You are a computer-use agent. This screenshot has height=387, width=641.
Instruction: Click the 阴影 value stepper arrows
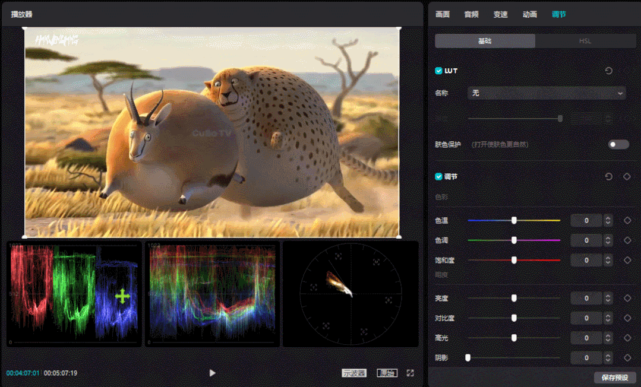coord(608,357)
